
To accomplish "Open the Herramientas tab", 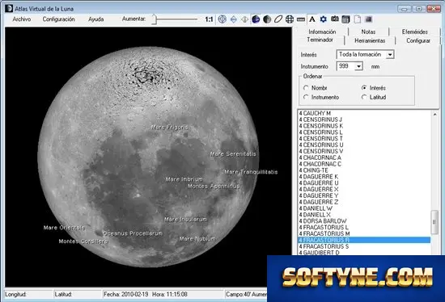I will pos(370,40).
